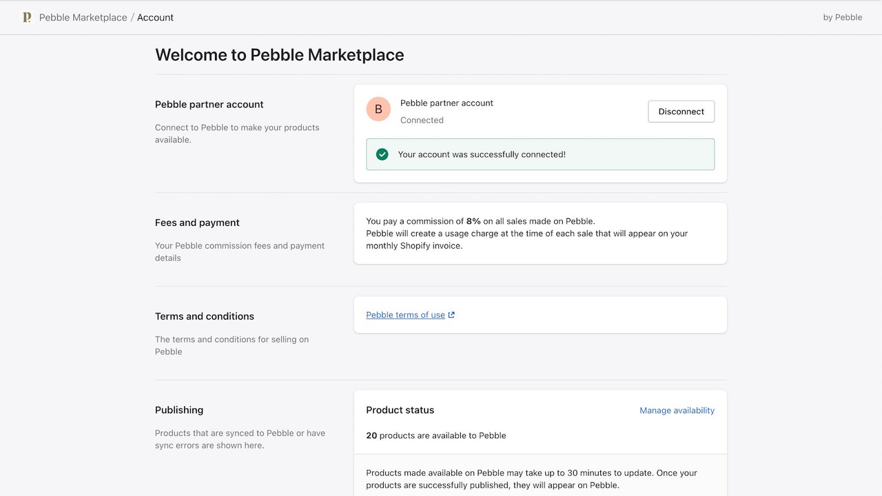Click the Pebble logo in the top bar
The image size is (882, 496).
(27, 17)
